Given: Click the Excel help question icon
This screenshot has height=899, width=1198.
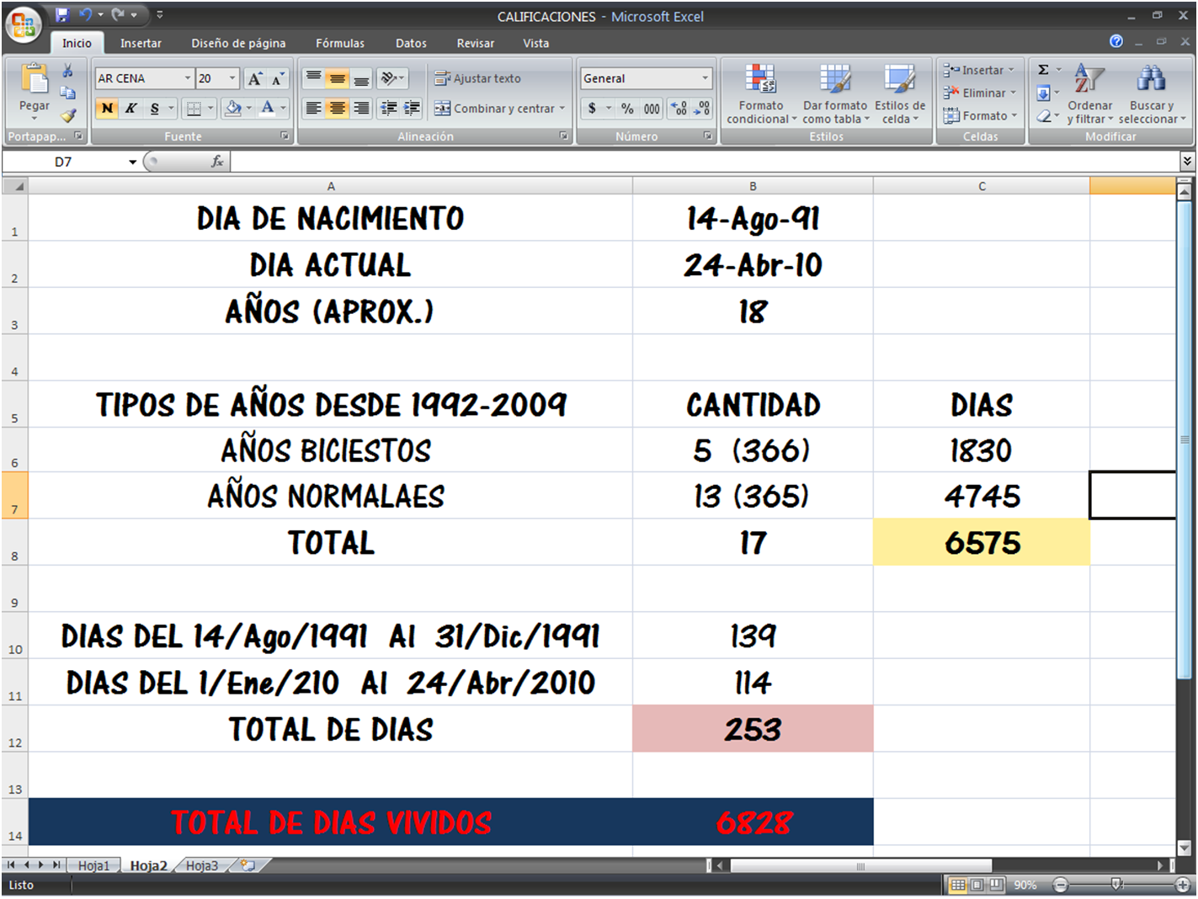Looking at the screenshot, I should pyautogui.click(x=1116, y=41).
